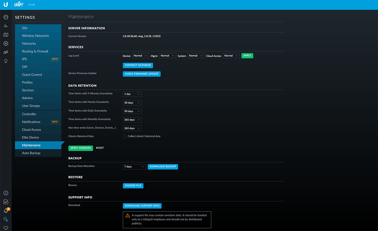Viewport: 378px width, 231px height.
Task: Go to Routing & Firewall settings
Action: (x=38, y=51)
